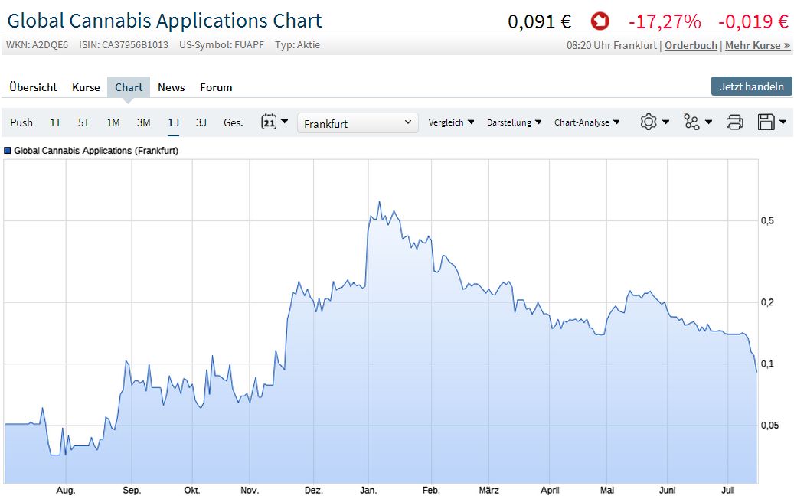The image size is (794, 499).
Task: Open the Frankfurt exchange dropdown
Action: click(358, 122)
